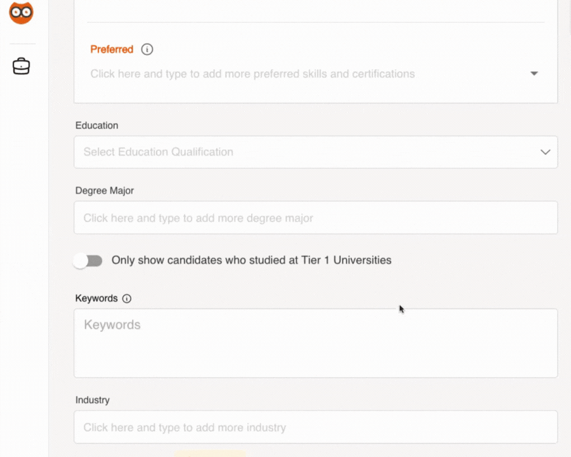Click the Select Education Qualification field
Viewport: 571px width, 457px height.
(305, 152)
